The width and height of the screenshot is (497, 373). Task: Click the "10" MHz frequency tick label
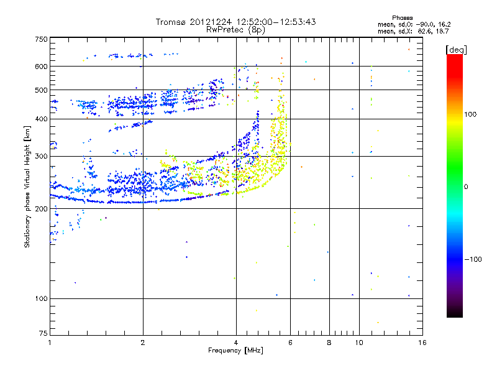pos(359,343)
